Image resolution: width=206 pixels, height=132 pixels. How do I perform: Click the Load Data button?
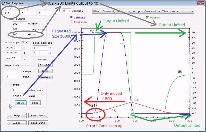(38, 123)
